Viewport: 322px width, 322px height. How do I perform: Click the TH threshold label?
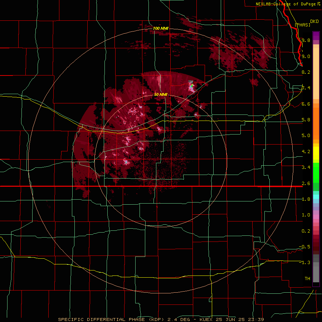[307, 278]
